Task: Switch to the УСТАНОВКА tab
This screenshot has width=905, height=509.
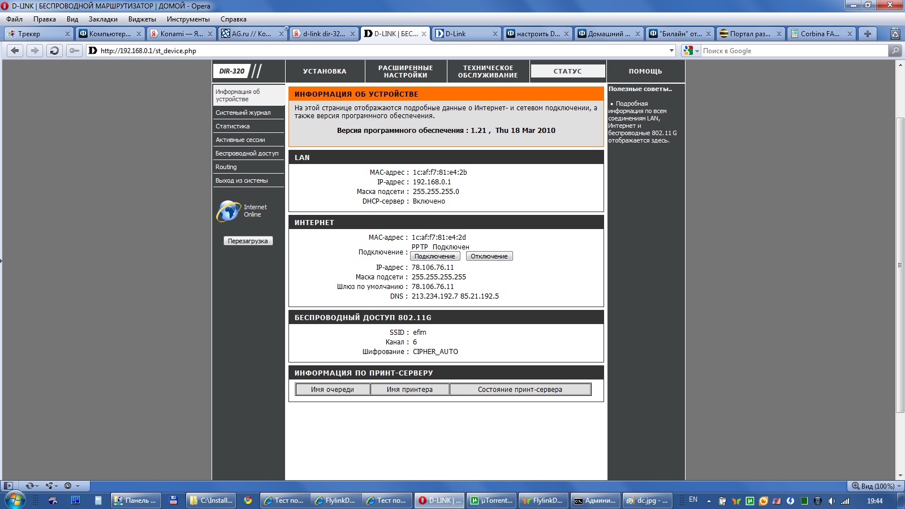Action: 325,71
